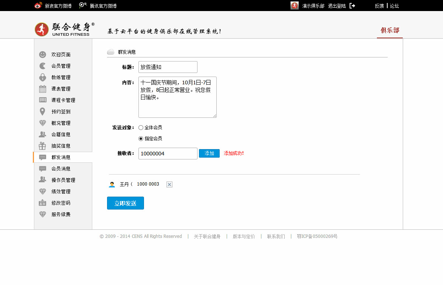Click the Tencent Weibo logo icon
Screen dimensions: 443x285
click(83, 6)
